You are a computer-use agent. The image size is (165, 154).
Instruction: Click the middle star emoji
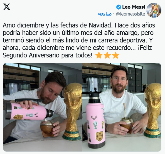coord(107,55)
